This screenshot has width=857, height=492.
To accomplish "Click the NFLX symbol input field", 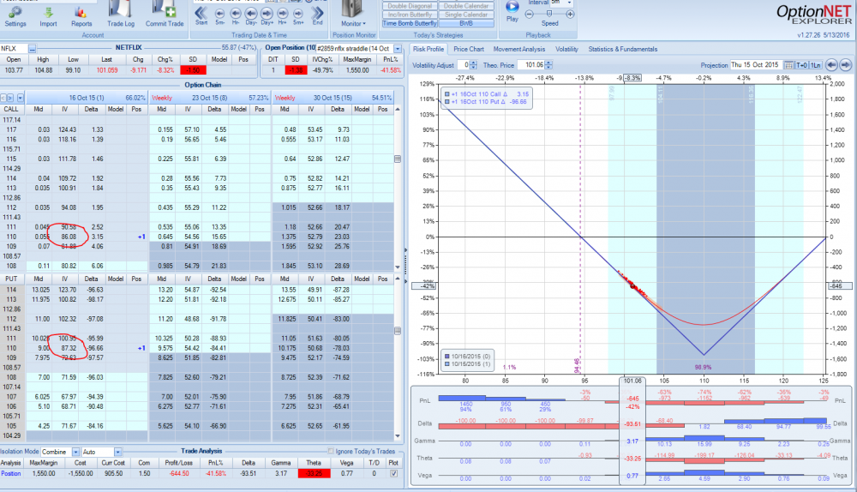I will [x=14, y=49].
